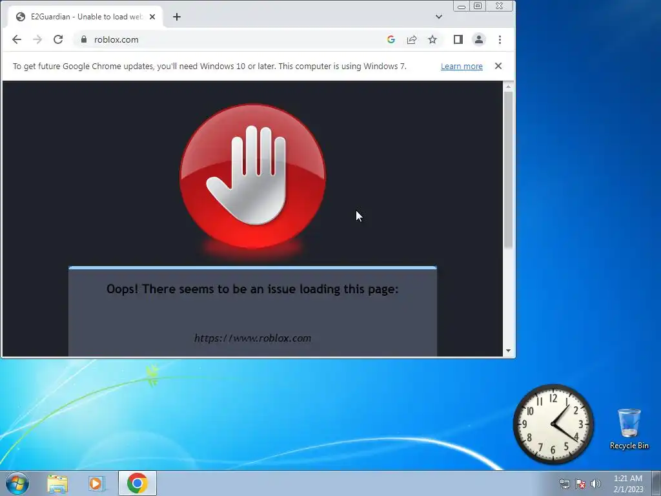This screenshot has height=496, width=661.
Task: Reload the roblox.com page
Action: point(58,39)
